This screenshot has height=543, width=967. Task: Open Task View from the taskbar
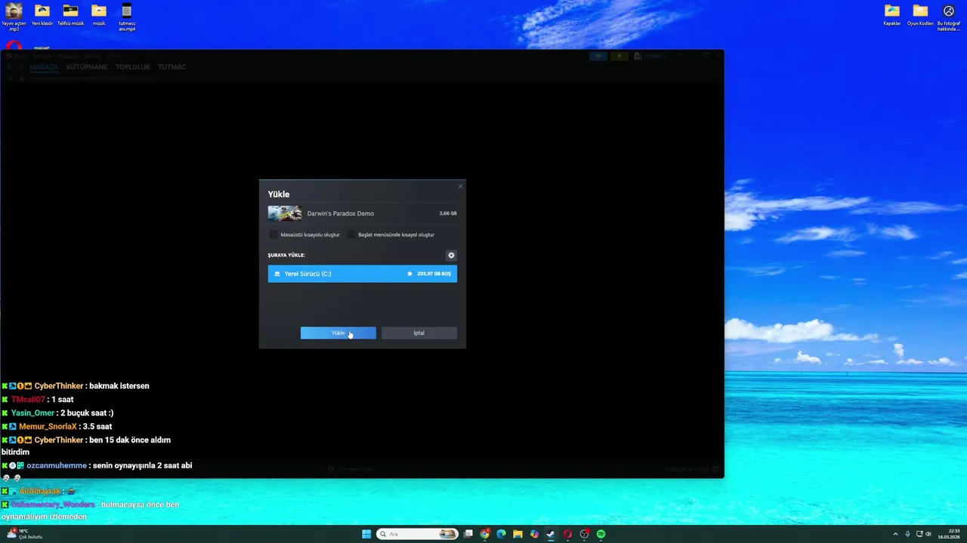[468, 534]
